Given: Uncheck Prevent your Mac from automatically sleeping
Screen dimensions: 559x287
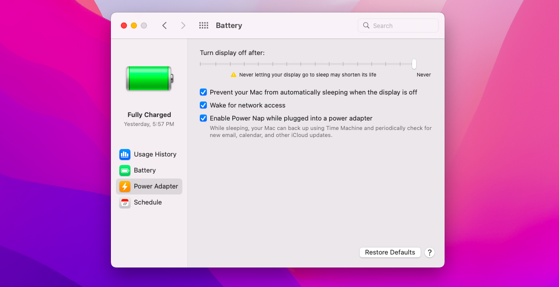Looking at the screenshot, I should click(203, 92).
